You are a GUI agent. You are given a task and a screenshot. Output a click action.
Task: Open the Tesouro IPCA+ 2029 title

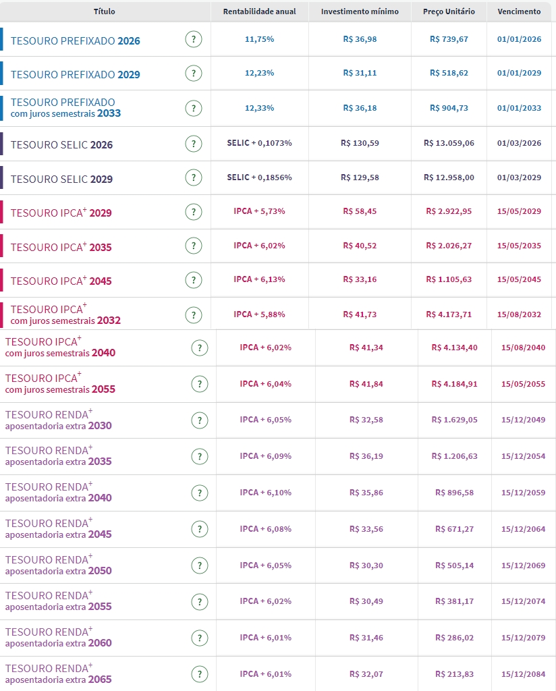(x=61, y=213)
